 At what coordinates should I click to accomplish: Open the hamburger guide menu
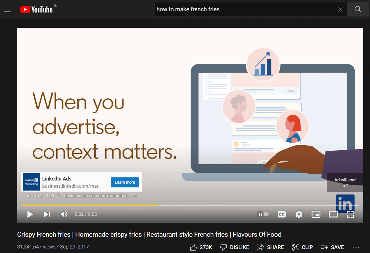pos(7,9)
